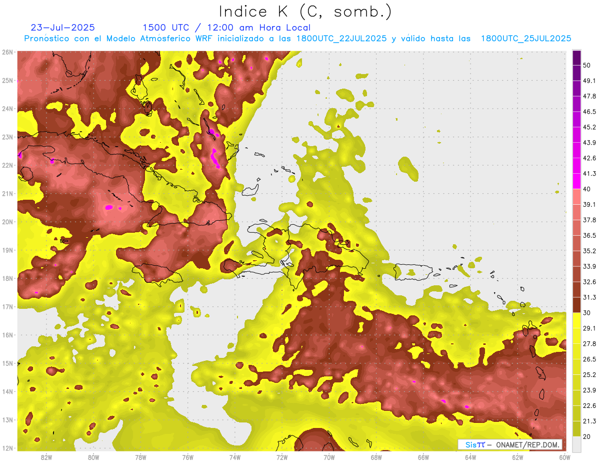Image resolution: width=600 pixels, height=464 pixels.
Task: Click the colorbar value '31.3'
Action: tap(589, 297)
